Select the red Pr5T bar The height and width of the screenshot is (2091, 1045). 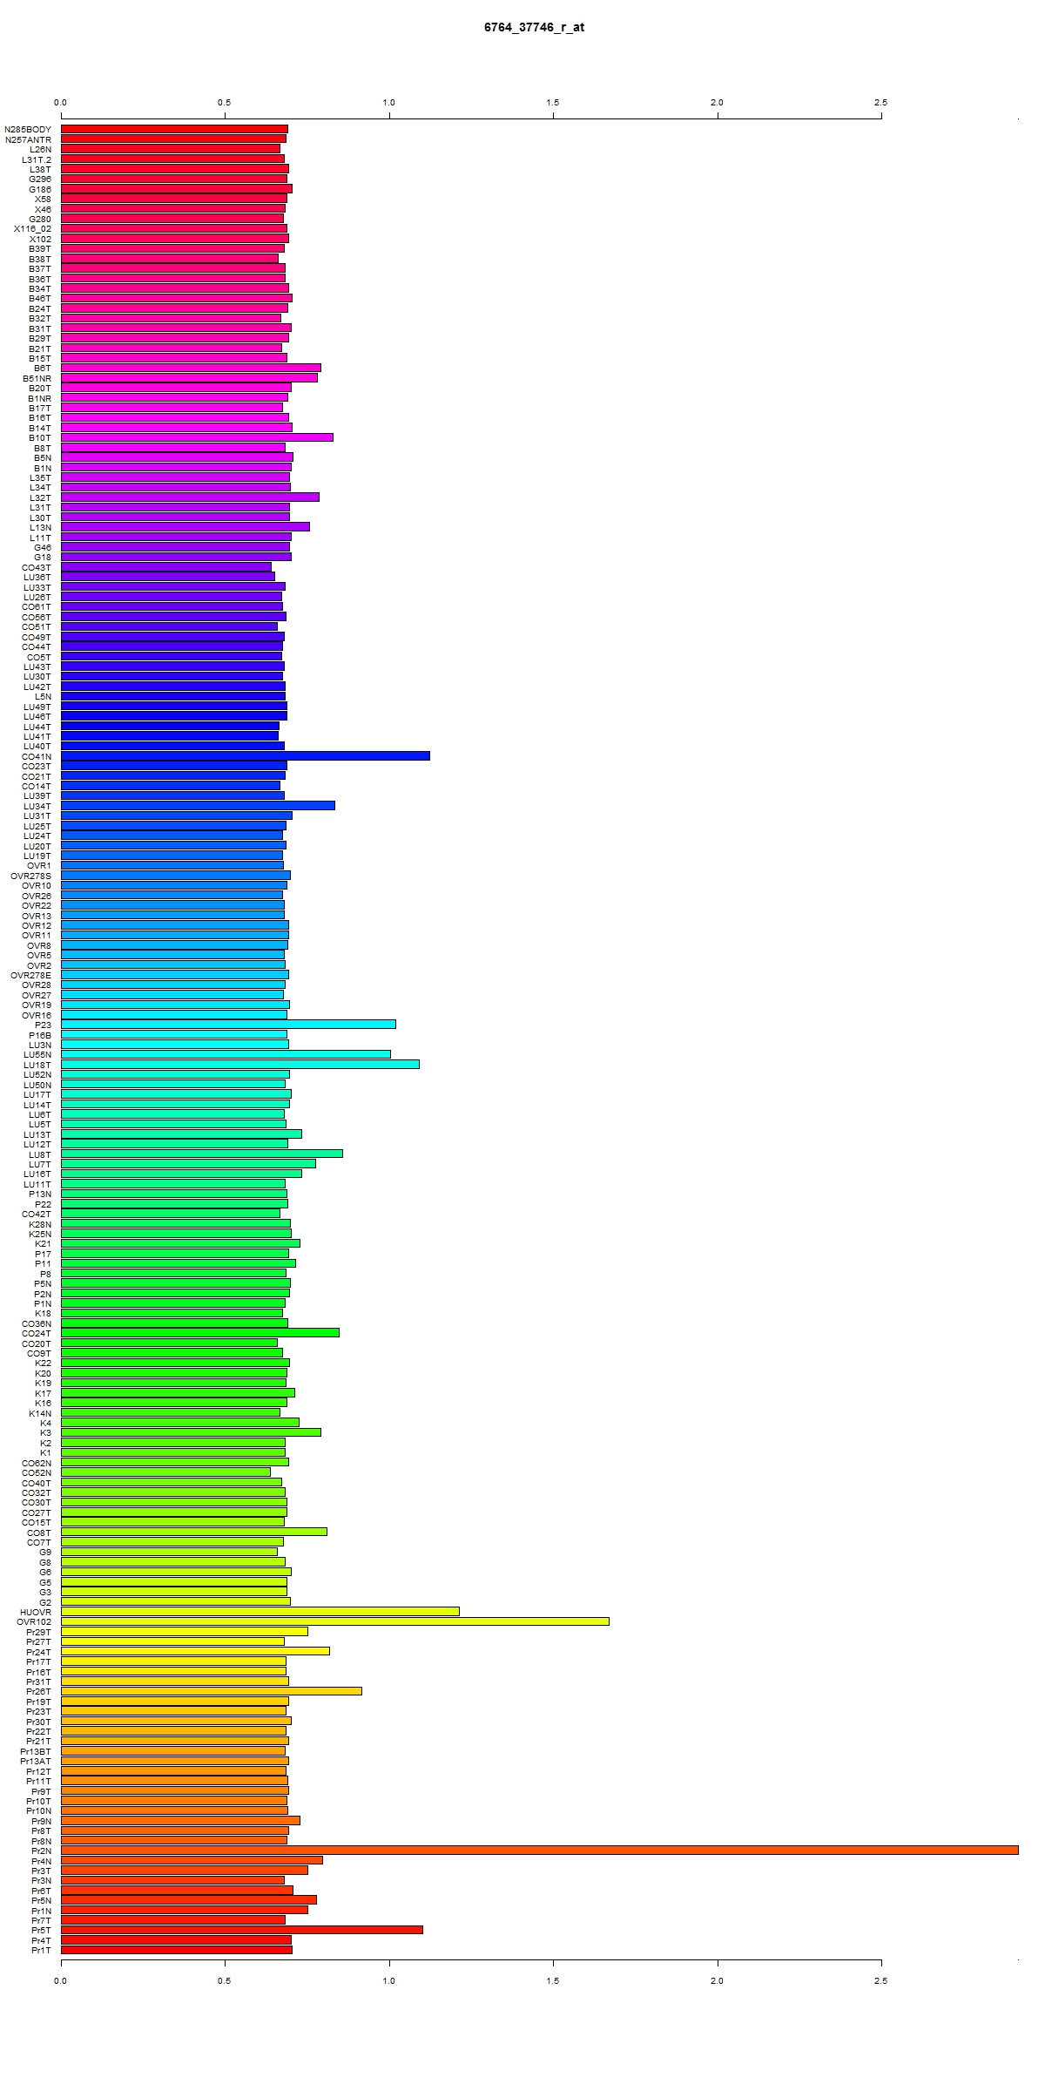coord(242,1929)
